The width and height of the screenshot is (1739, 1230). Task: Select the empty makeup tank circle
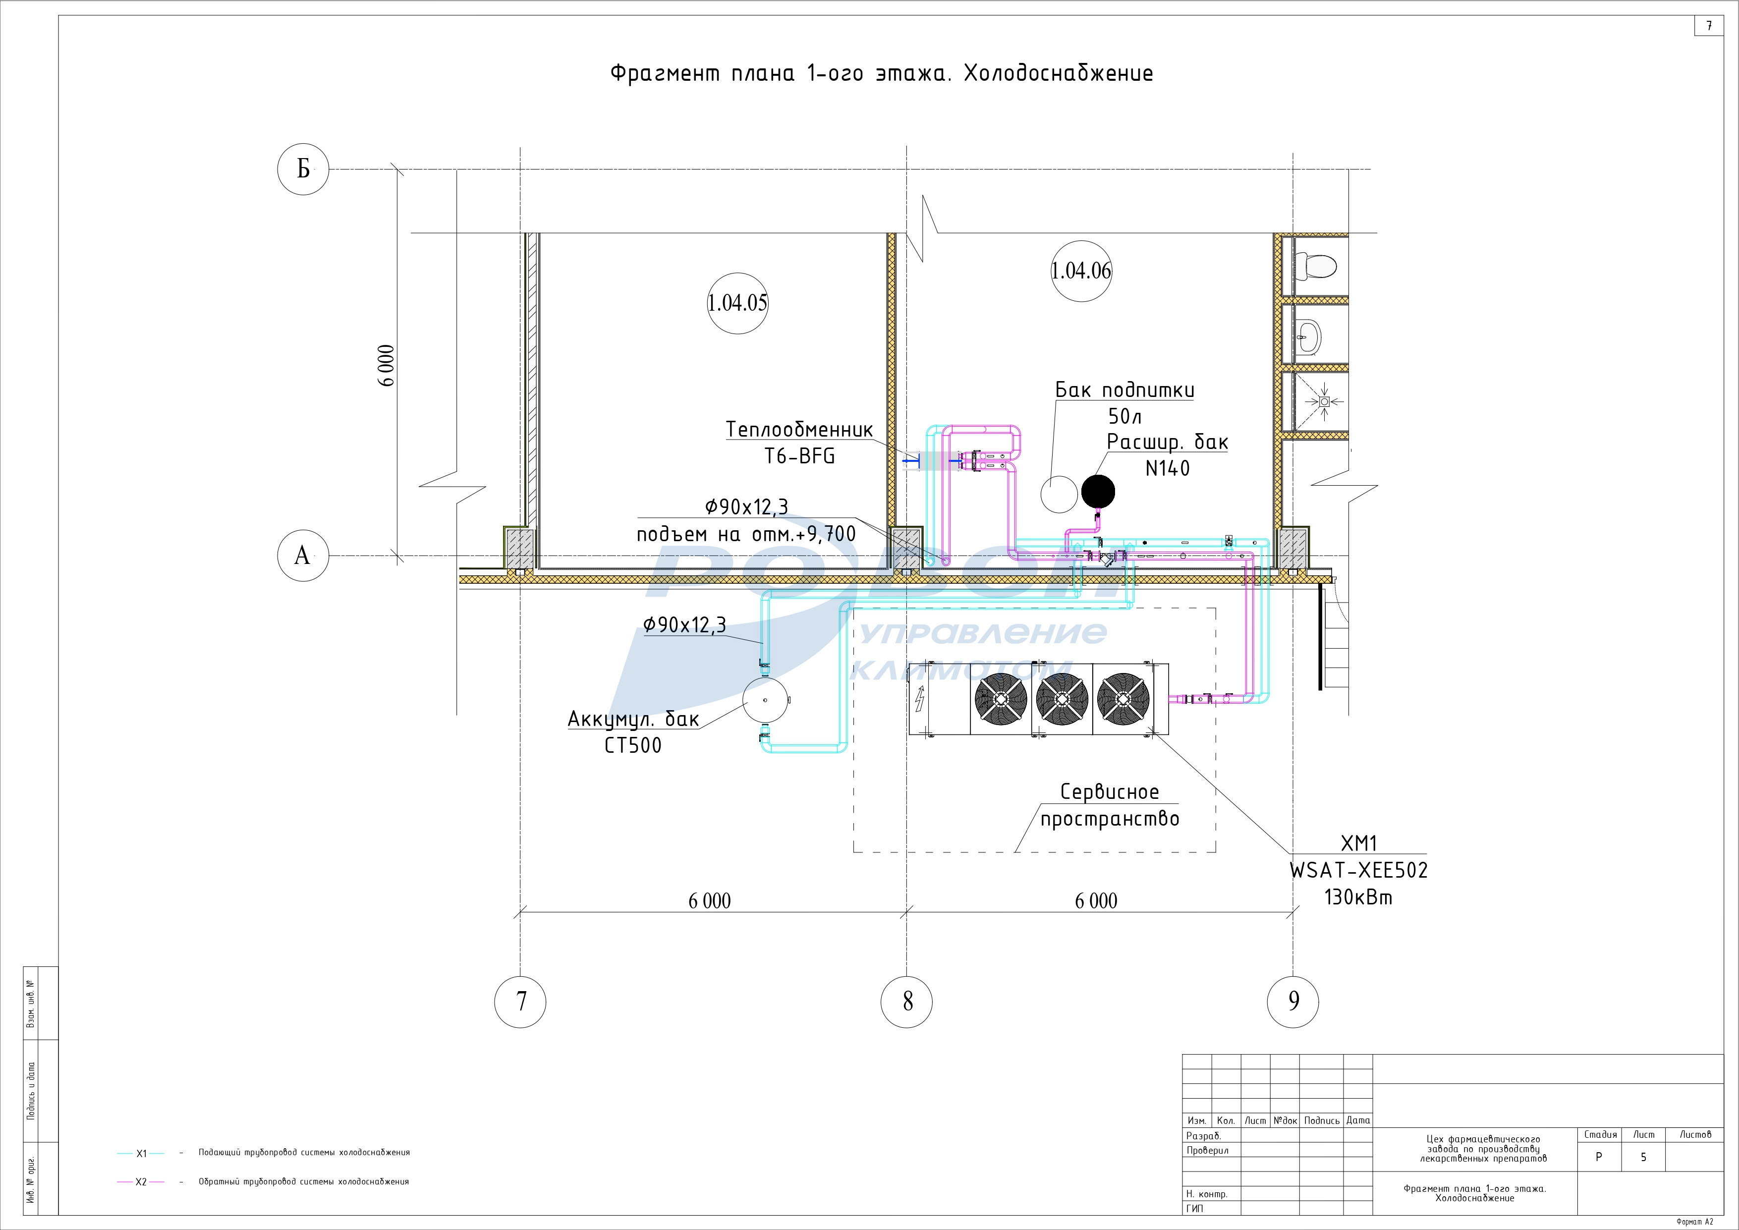[1059, 495]
